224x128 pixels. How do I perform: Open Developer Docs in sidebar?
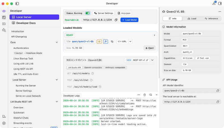(34, 23)
